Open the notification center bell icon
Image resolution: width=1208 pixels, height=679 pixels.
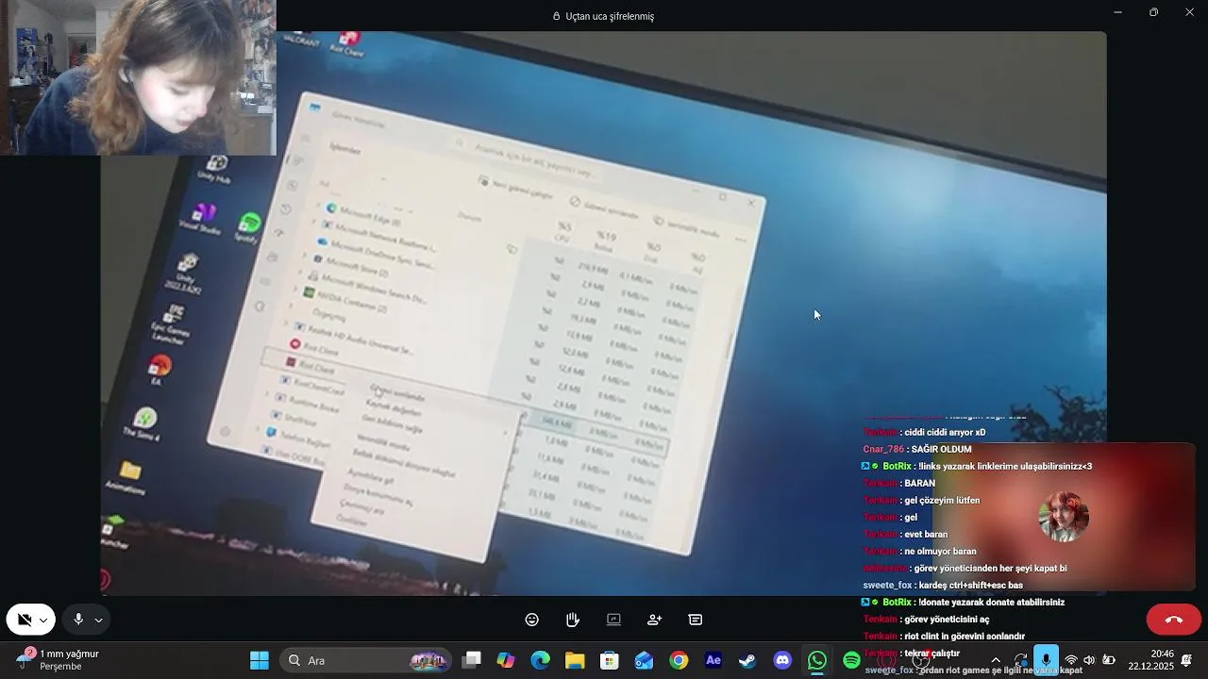(1187, 660)
